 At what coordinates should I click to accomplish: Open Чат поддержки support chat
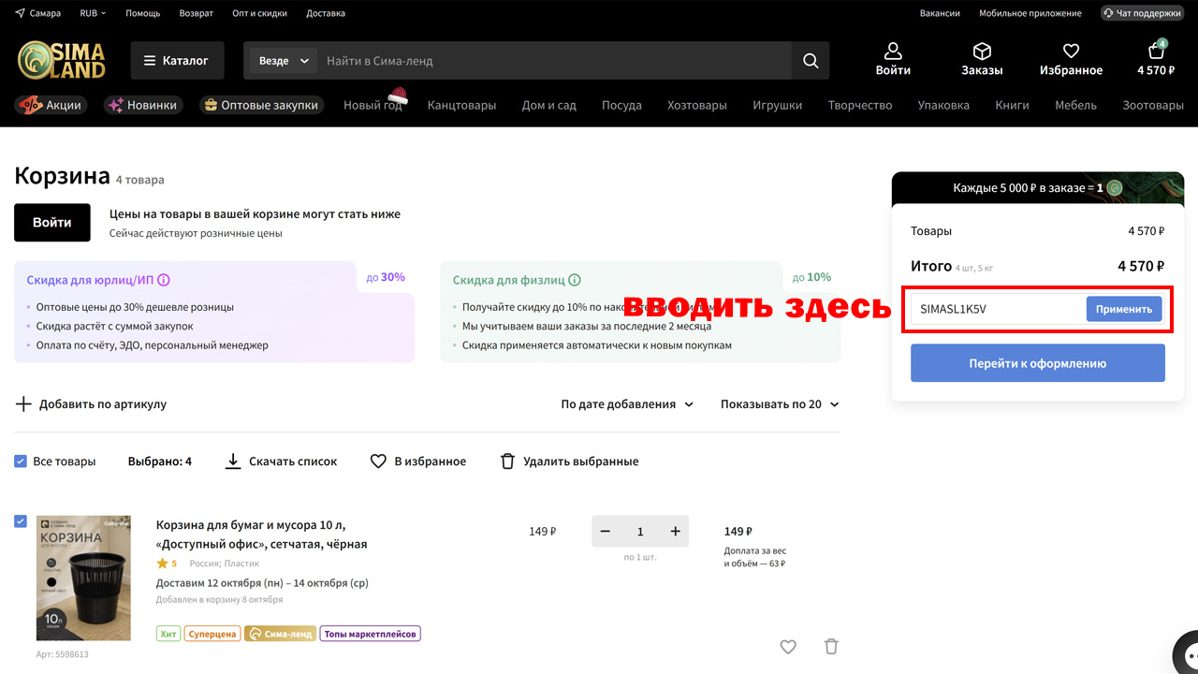click(1142, 13)
